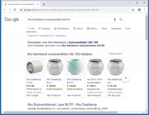Open the green BUTP fan product image
149x115 pixels.
(x=75, y=67)
